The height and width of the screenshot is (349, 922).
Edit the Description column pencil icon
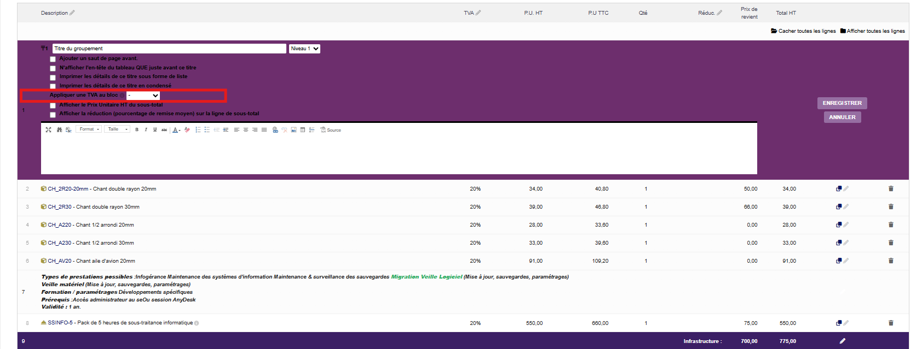[72, 13]
